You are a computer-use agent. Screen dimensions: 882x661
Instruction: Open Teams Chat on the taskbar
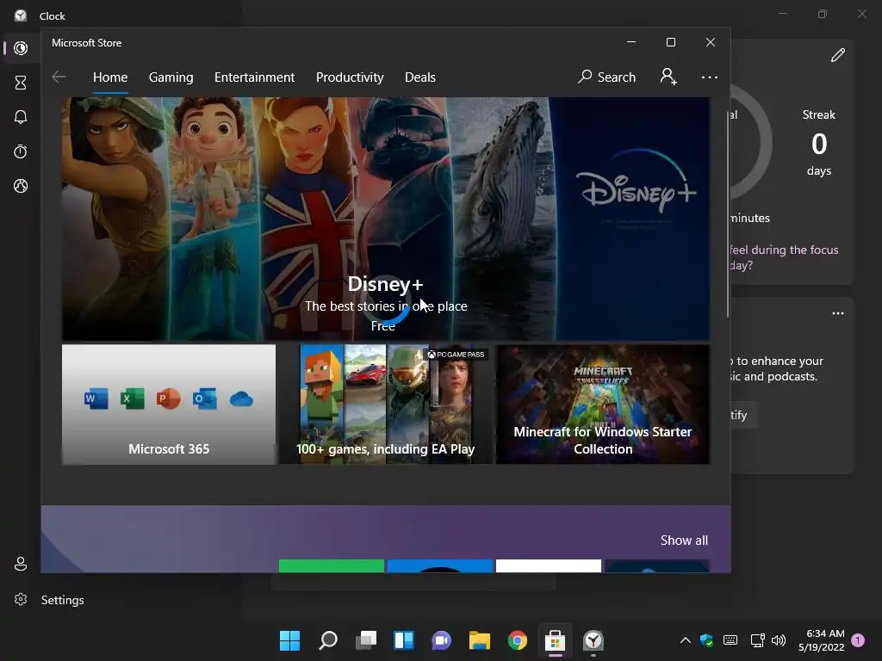tap(442, 640)
